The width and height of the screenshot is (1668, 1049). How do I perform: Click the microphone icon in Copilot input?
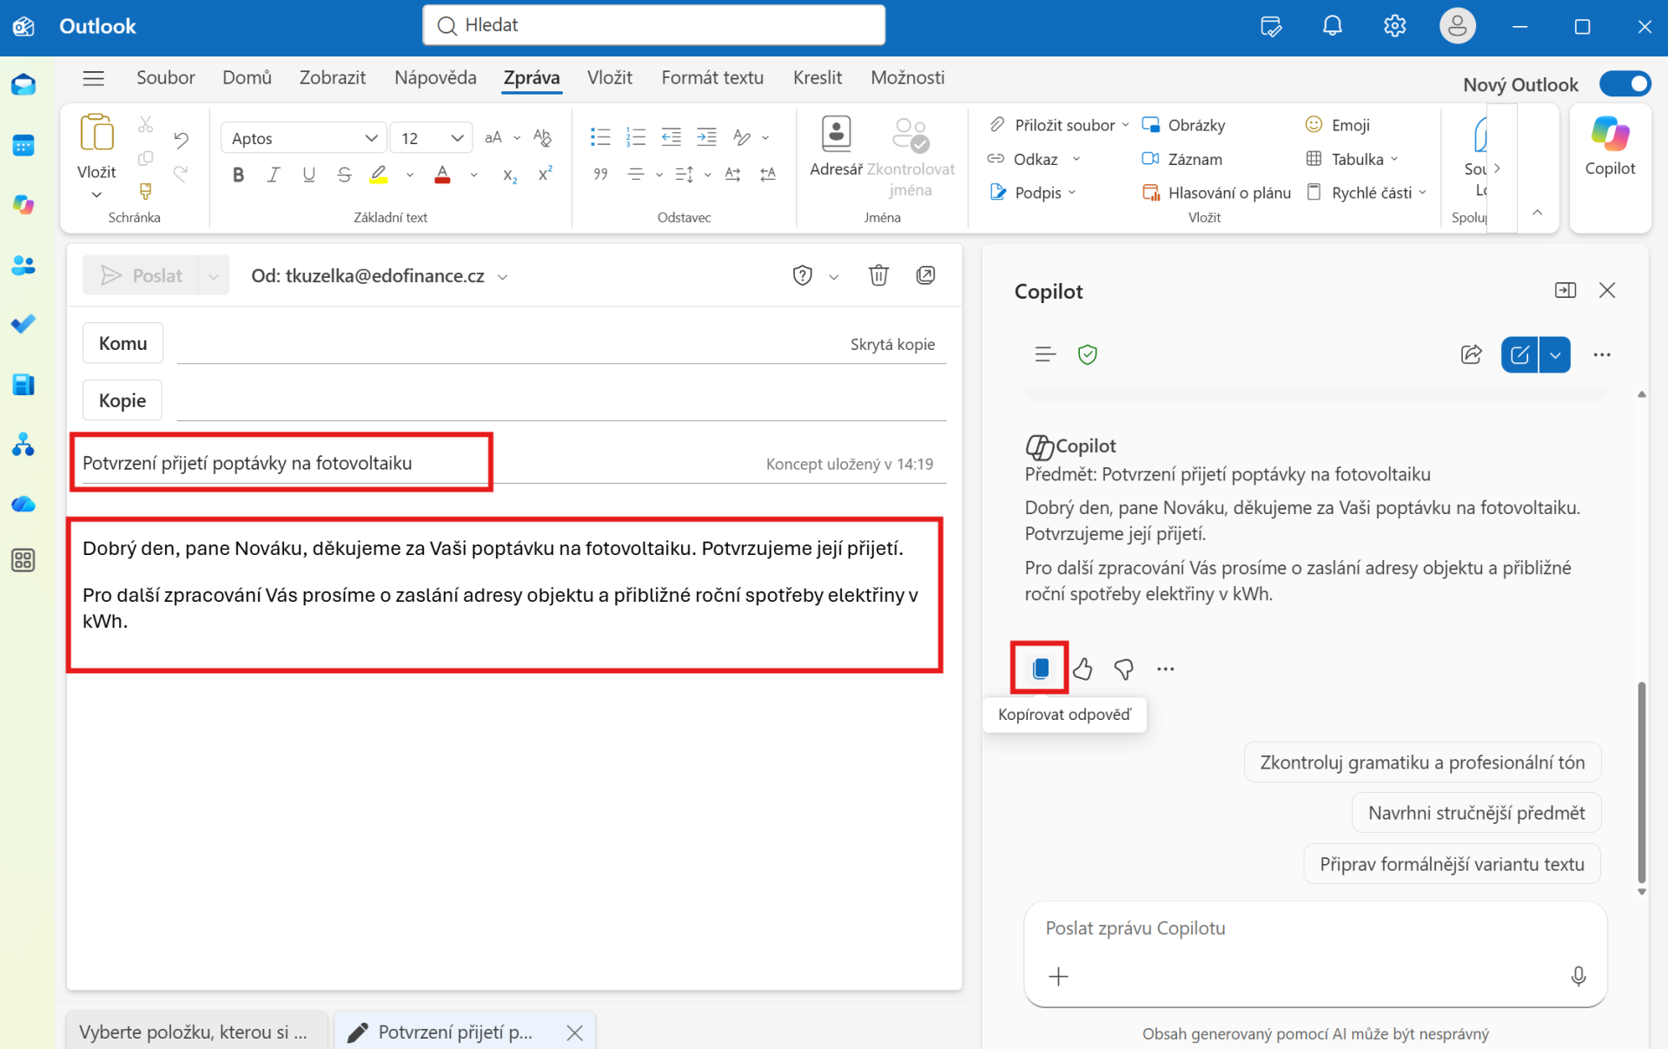click(x=1579, y=976)
